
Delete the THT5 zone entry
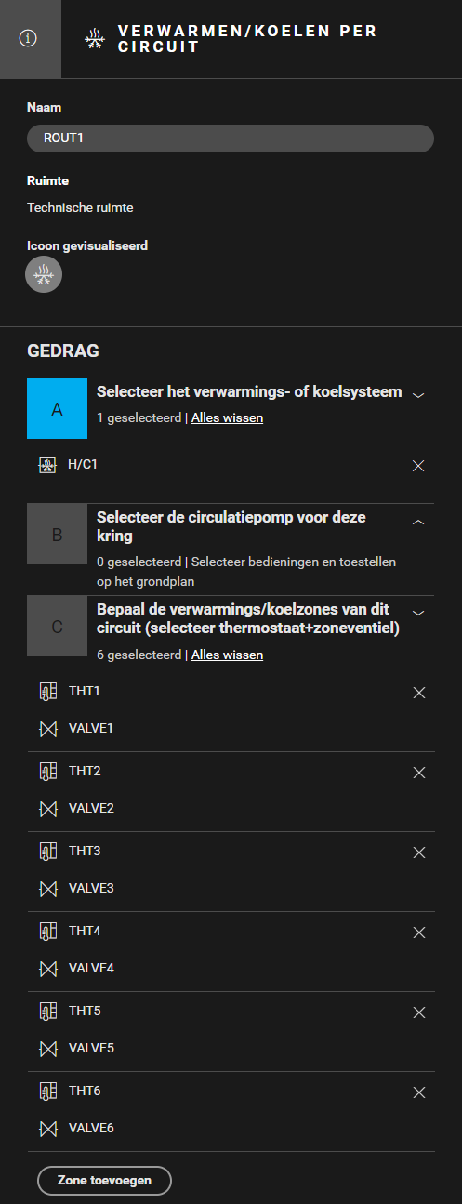coord(418,1012)
